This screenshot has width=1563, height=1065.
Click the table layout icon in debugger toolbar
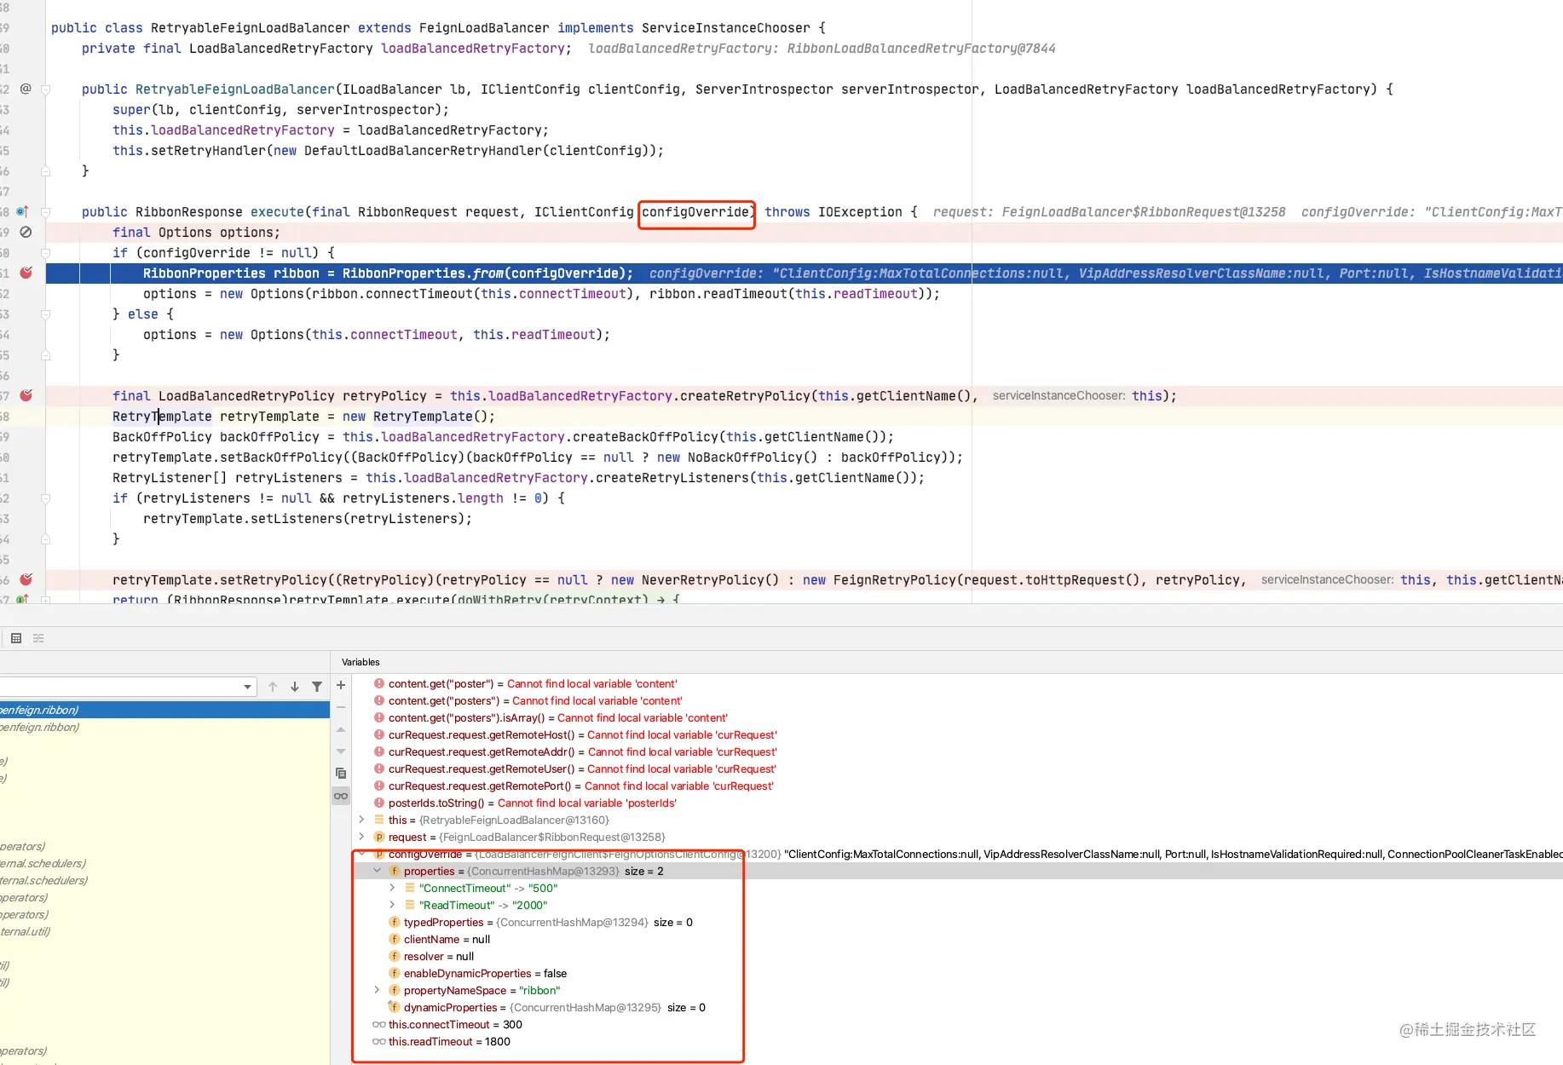pyautogui.click(x=16, y=638)
